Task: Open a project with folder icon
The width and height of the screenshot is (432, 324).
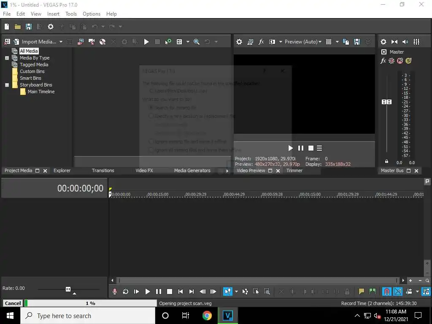Action: tap(18, 27)
